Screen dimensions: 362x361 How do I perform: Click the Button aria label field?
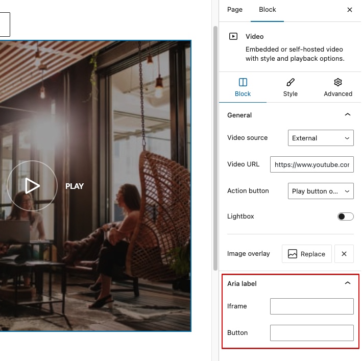[312, 333]
